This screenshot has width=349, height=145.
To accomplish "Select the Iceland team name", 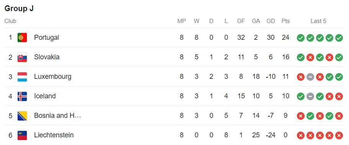I will pyautogui.click(x=45, y=96).
